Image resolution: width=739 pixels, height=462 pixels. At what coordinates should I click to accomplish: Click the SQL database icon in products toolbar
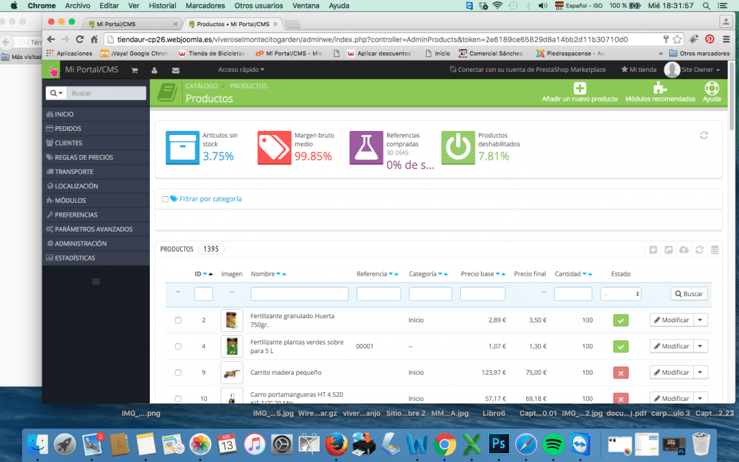click(715, 250)
